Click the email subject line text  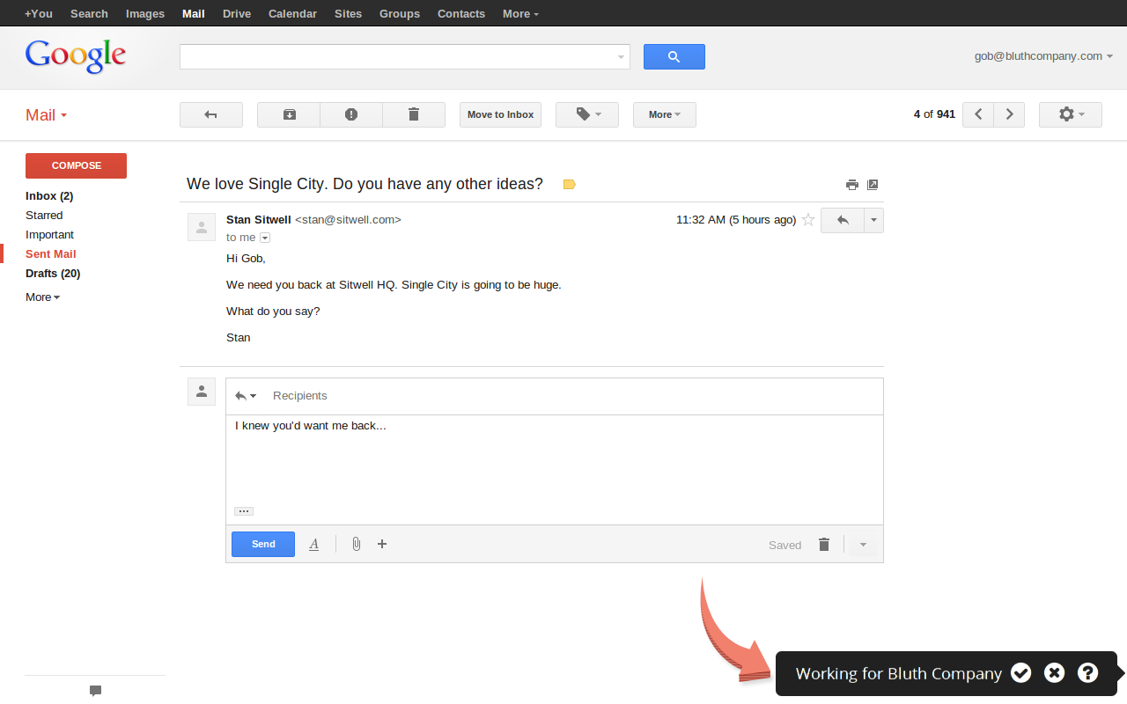click(x=365, y=184)
